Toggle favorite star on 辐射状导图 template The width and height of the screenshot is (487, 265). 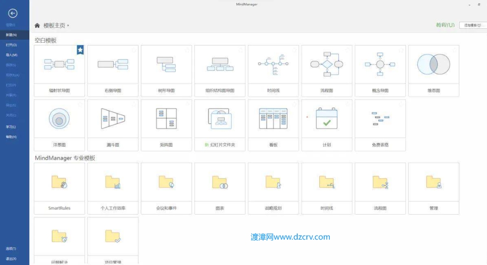click(80, 50)
